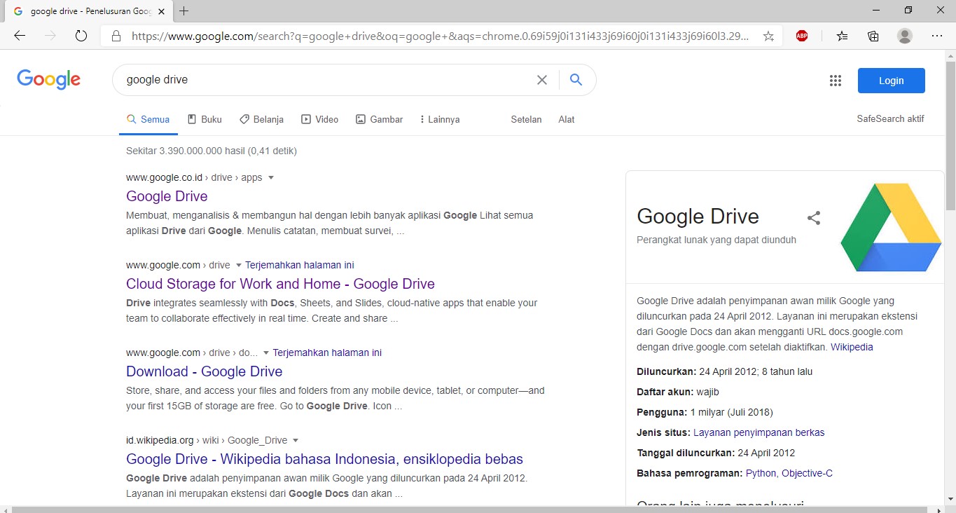Click the search magnifier icon
The height and width of the screenshot is (513, 956).
576,80
